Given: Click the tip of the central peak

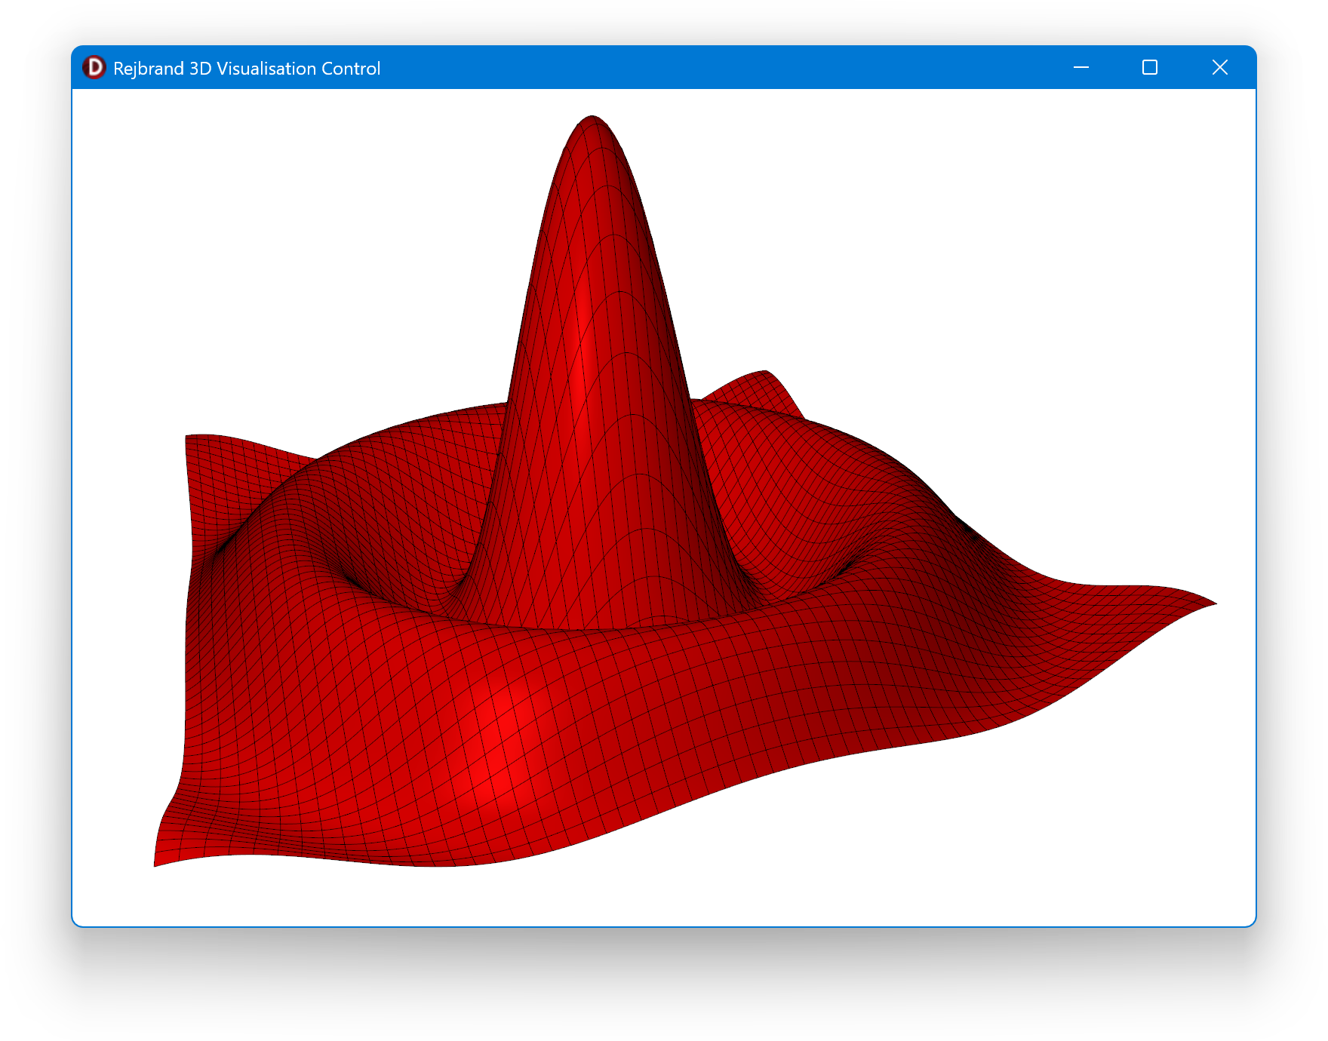Looking at the screenshot, I should pyautogui.click(x=592, y=118).
